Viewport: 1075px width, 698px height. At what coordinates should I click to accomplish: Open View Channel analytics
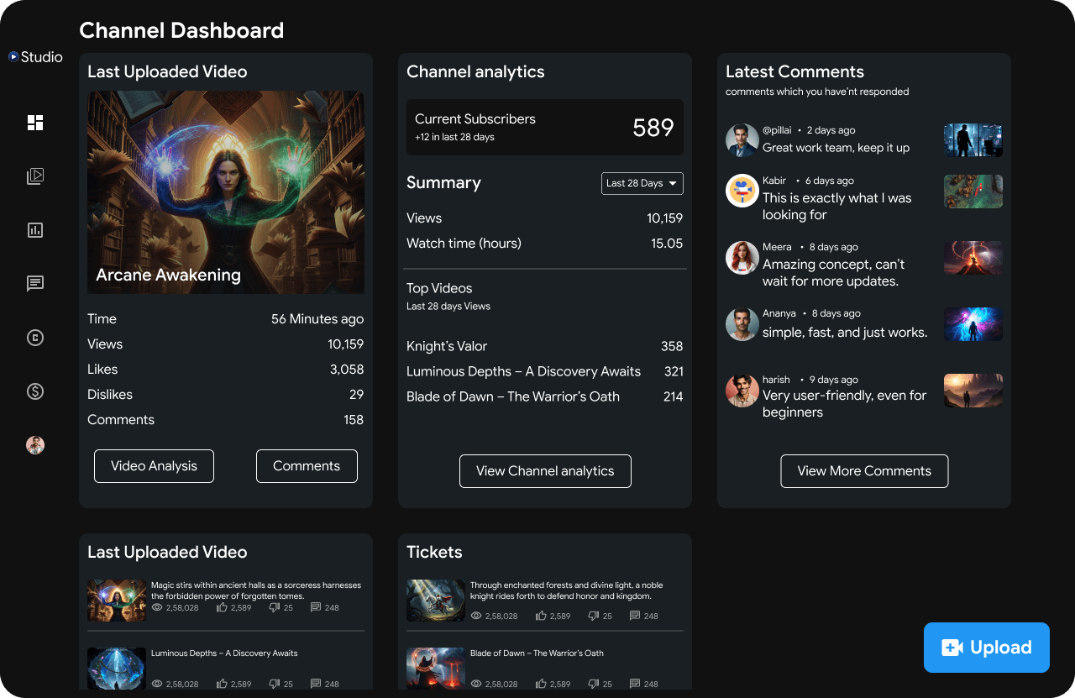point(545,471)
